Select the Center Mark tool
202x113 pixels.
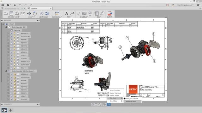[x=47, y=13]
